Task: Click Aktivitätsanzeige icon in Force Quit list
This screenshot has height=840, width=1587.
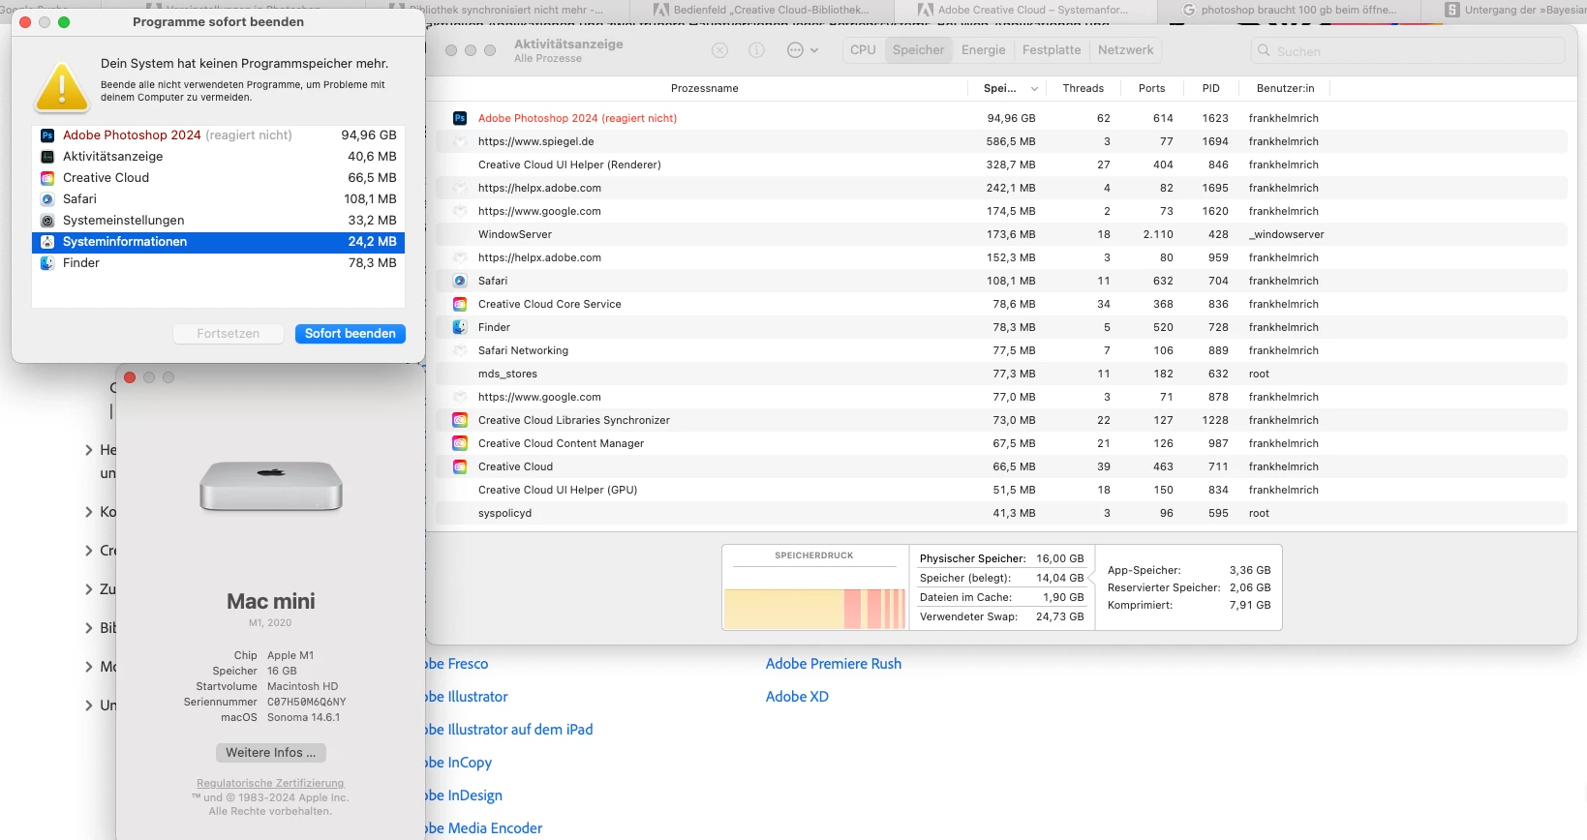Action: coord(47,157)
